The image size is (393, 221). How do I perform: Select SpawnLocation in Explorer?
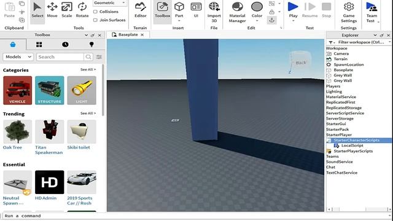click(x=348, y=64)
